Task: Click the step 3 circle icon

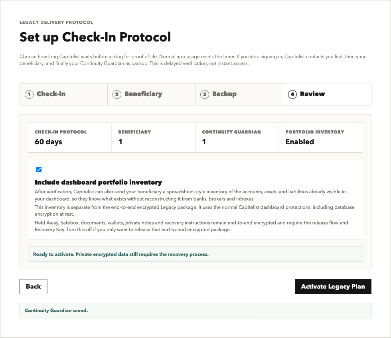Action: click(x=204, y=94)
